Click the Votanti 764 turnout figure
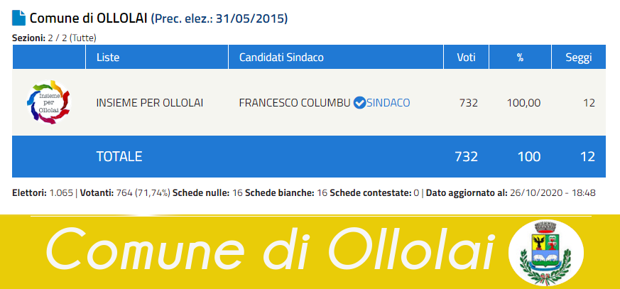 coord(126,193)
